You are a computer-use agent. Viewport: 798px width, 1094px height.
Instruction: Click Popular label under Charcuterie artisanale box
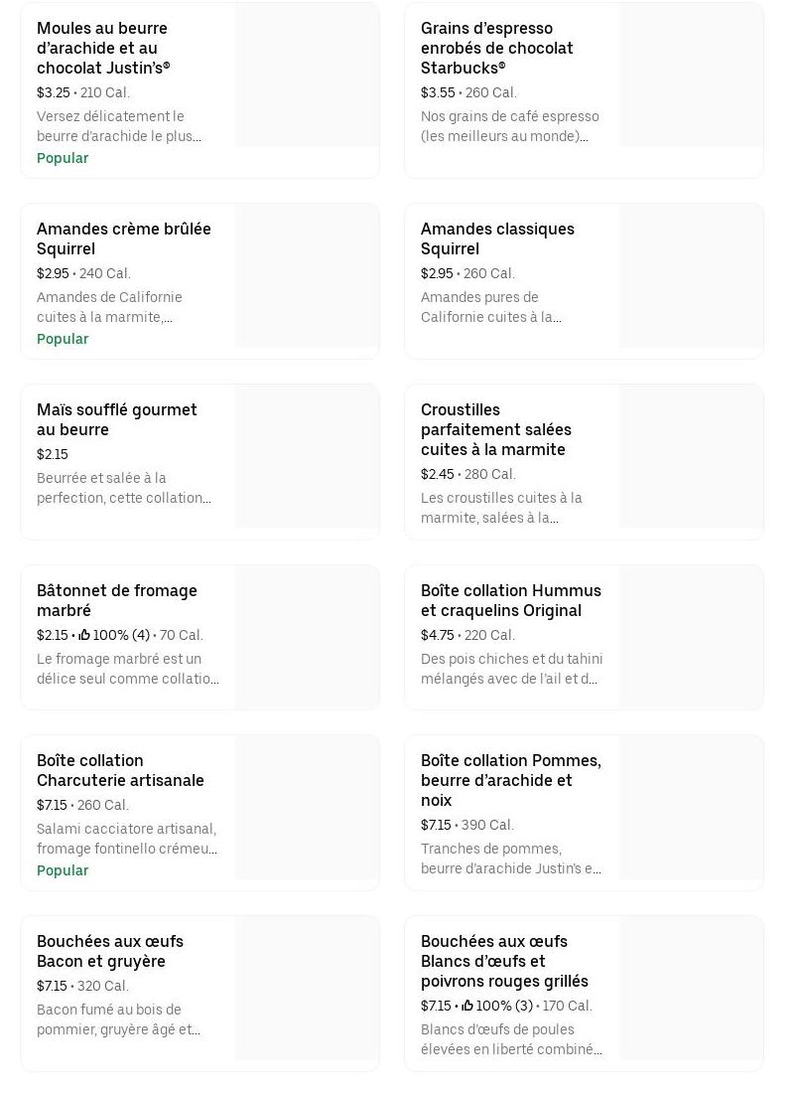point(63,870)
